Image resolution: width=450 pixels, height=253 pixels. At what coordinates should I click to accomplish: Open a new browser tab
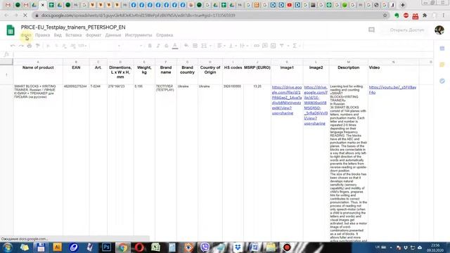point(403,5)
